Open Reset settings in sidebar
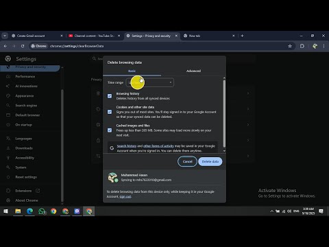This screenshot has width=329, height=247. 26,177
